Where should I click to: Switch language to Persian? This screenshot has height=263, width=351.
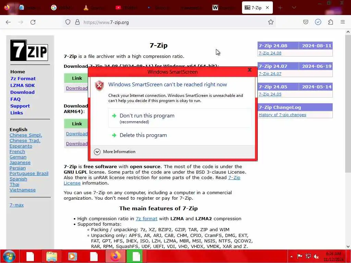17,168
